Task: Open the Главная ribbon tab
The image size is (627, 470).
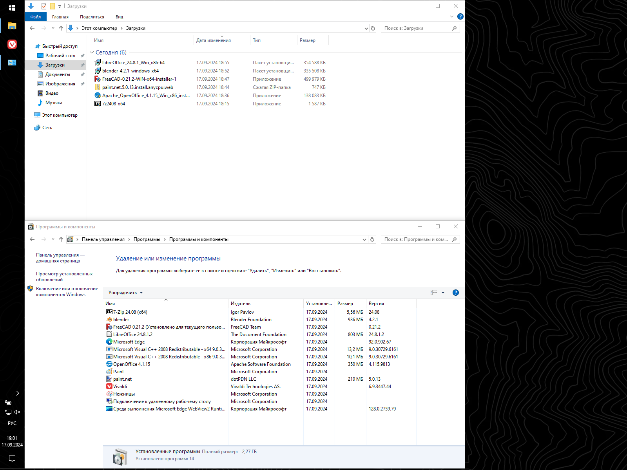Action: tap(60, 17)
